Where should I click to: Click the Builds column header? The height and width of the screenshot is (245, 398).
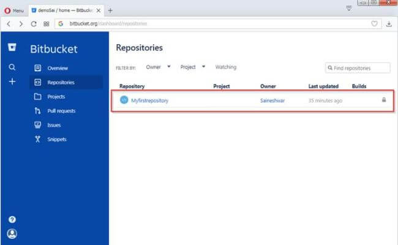point(359,86)
